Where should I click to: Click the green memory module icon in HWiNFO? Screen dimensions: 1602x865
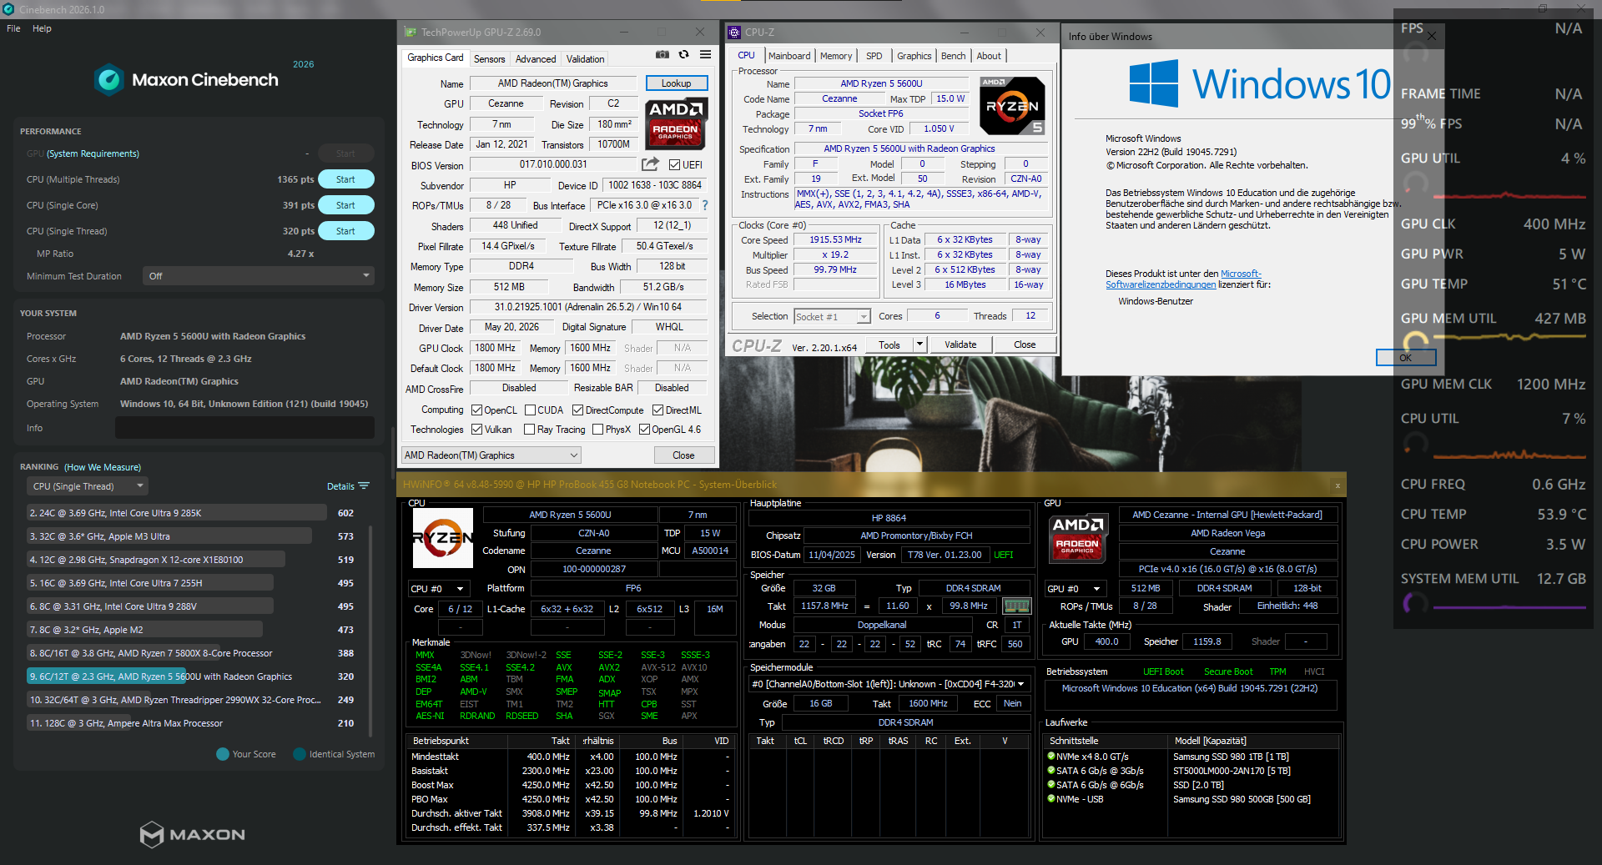coord(1016,606)
